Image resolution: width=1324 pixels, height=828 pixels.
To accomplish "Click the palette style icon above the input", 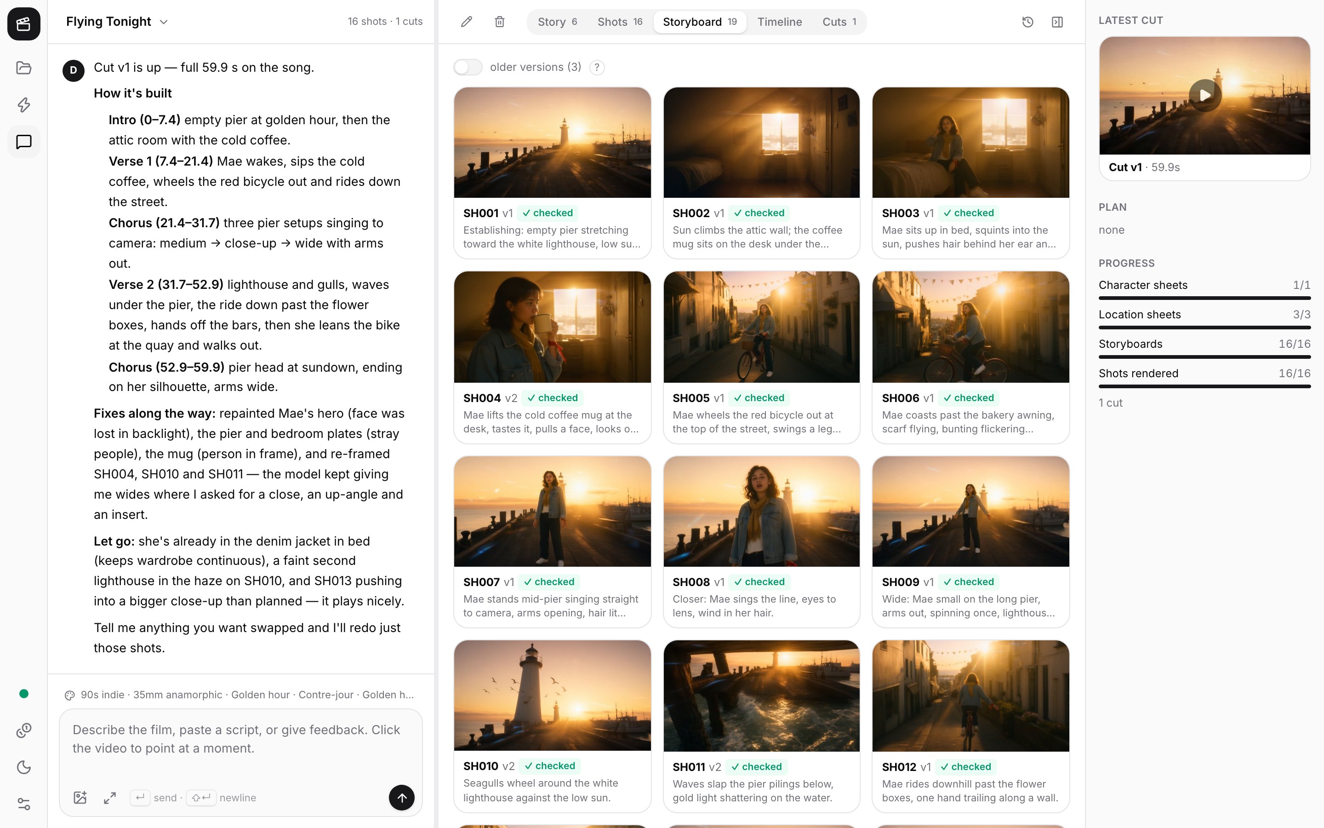I will coord(69,695).
